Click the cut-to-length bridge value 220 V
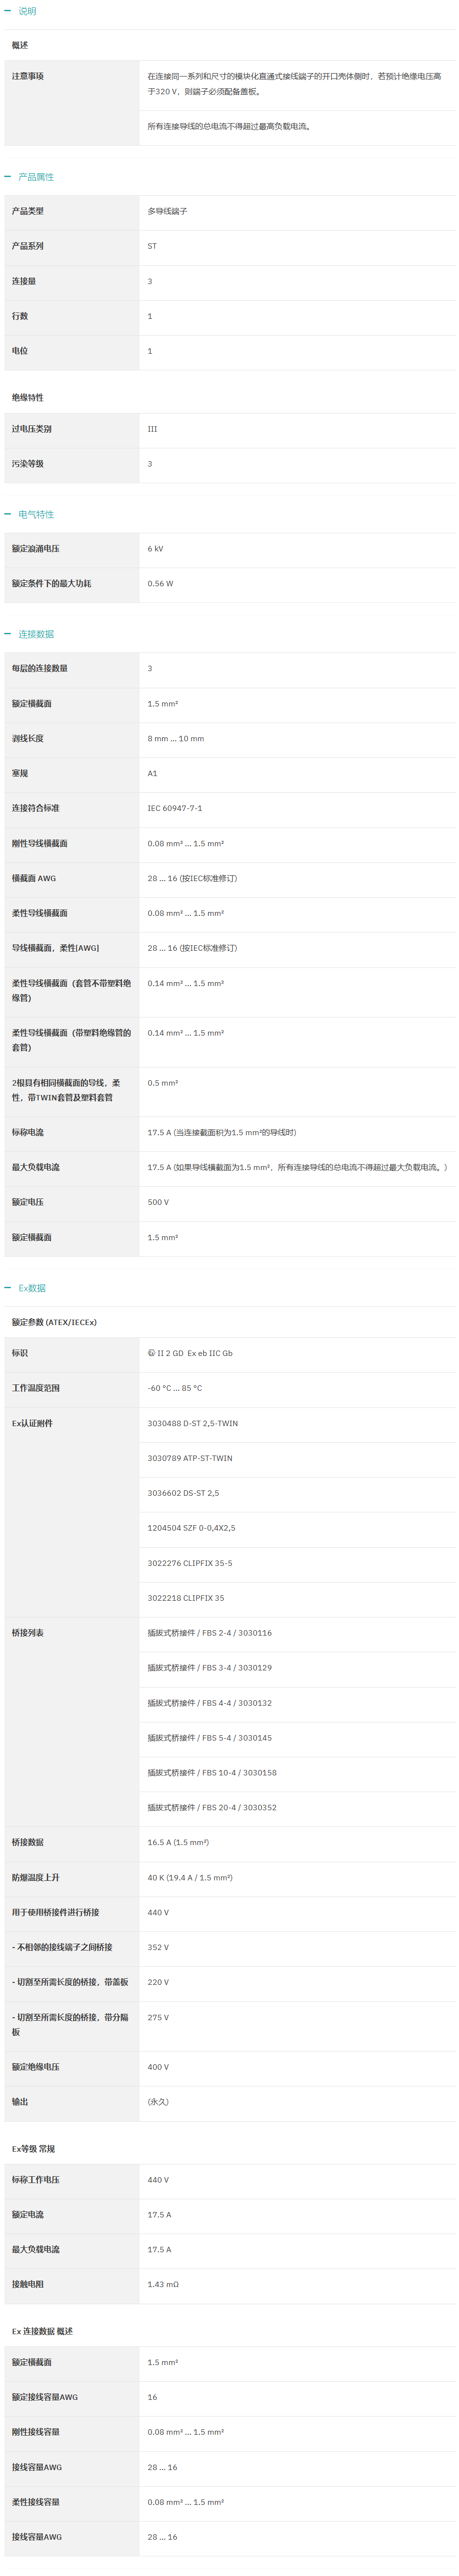The height and width of the screenshot is (2576, 459). (x=159, y=1982)
